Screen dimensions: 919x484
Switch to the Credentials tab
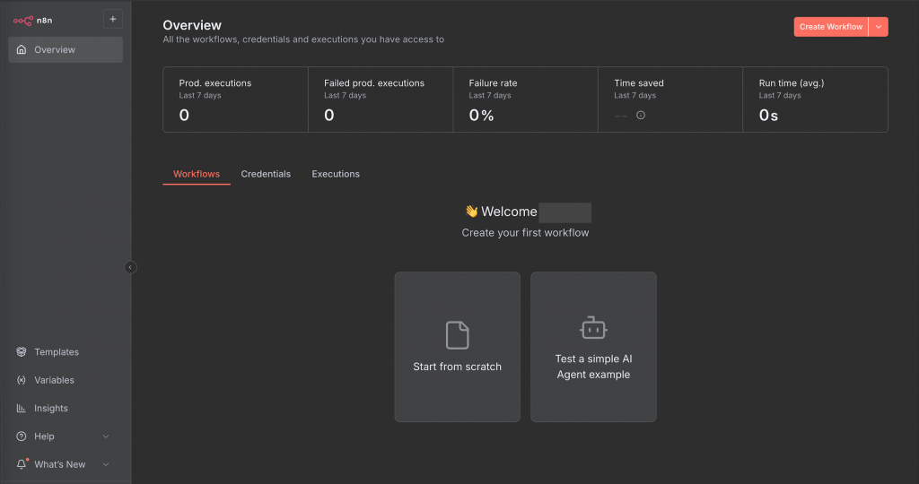coord(266,174)
